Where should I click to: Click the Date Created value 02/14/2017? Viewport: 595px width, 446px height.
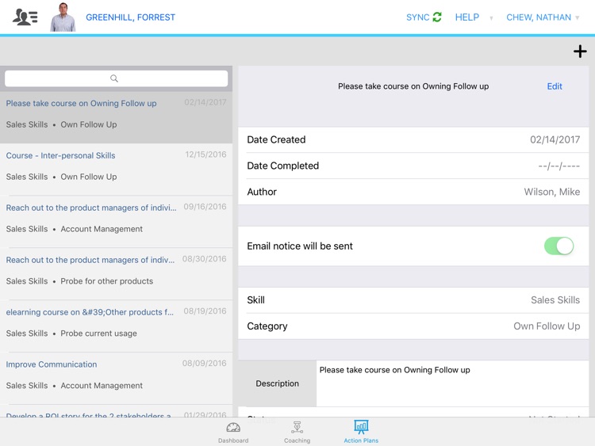point(555,140)
